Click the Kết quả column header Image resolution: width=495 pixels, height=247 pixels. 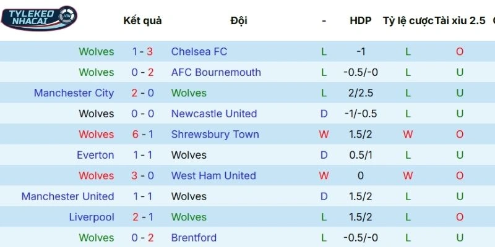(x=142, y=20)
